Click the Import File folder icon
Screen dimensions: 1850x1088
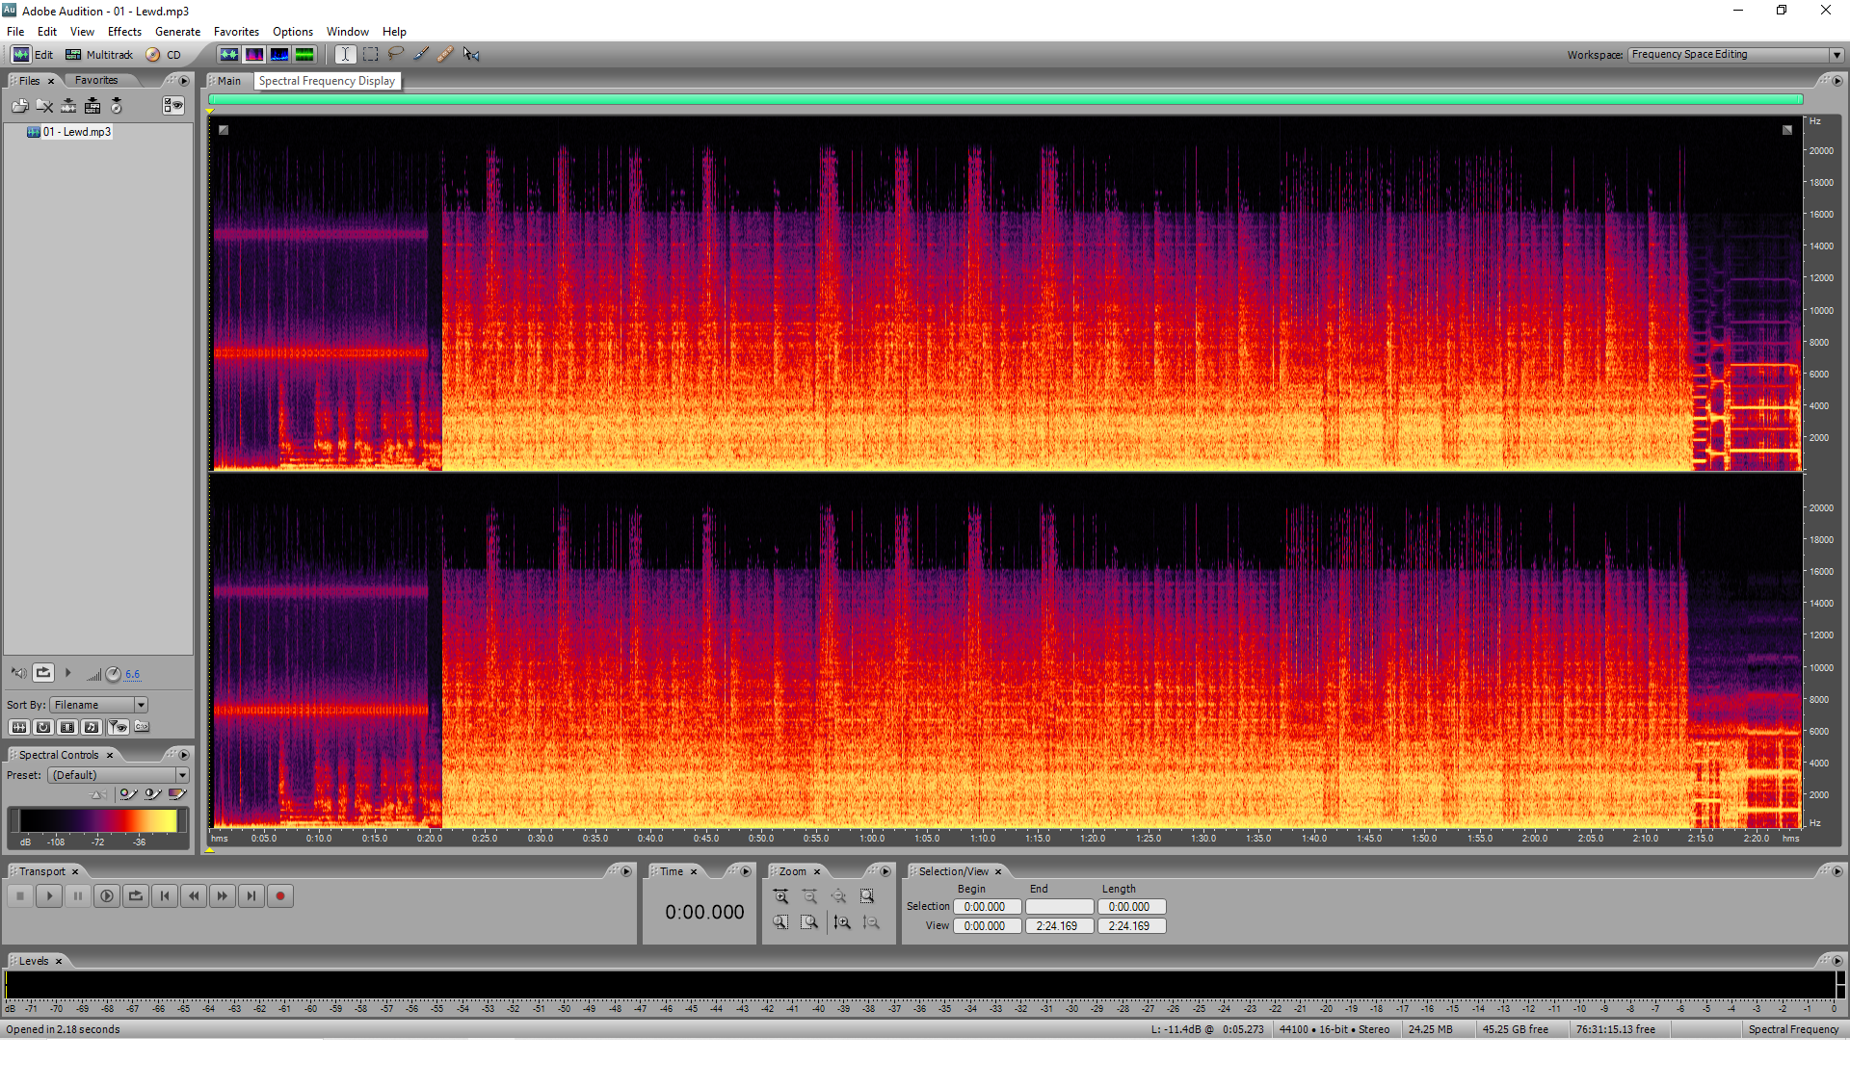coord(19,106)
